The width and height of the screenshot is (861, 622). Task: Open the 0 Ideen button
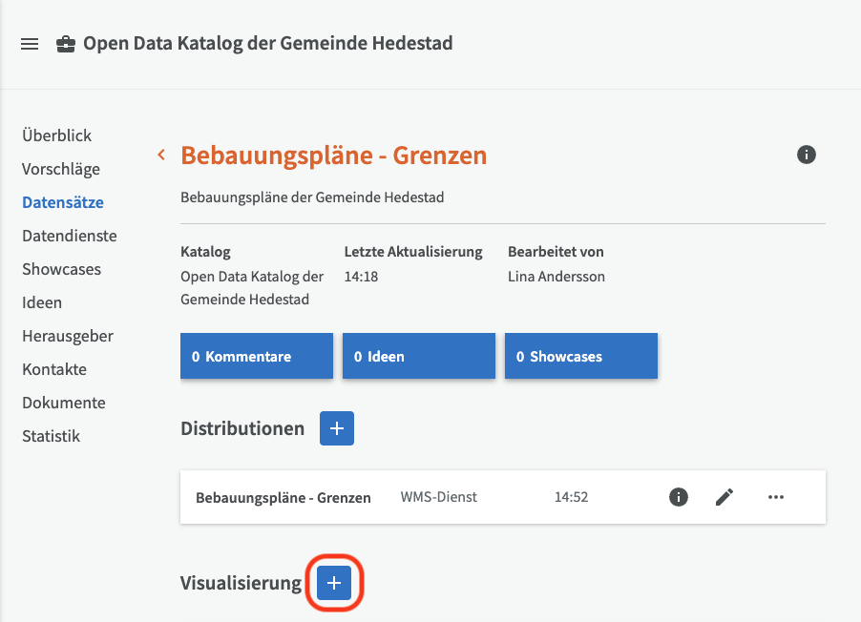418,357
